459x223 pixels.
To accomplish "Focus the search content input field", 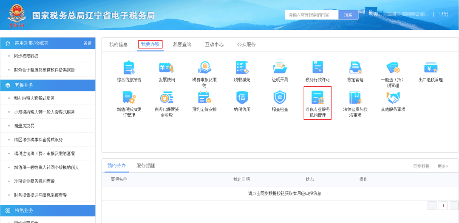I will (312, 14).
